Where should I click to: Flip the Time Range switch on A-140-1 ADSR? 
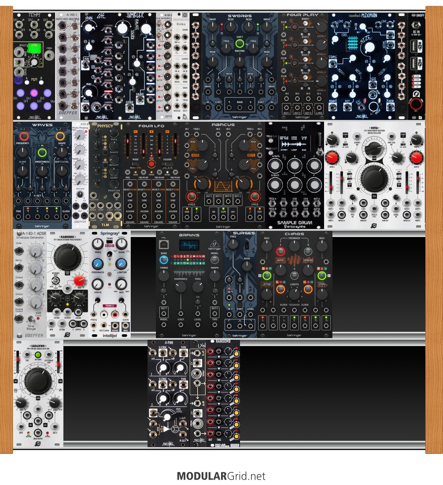pyautogui.click(x=31, y=319)
